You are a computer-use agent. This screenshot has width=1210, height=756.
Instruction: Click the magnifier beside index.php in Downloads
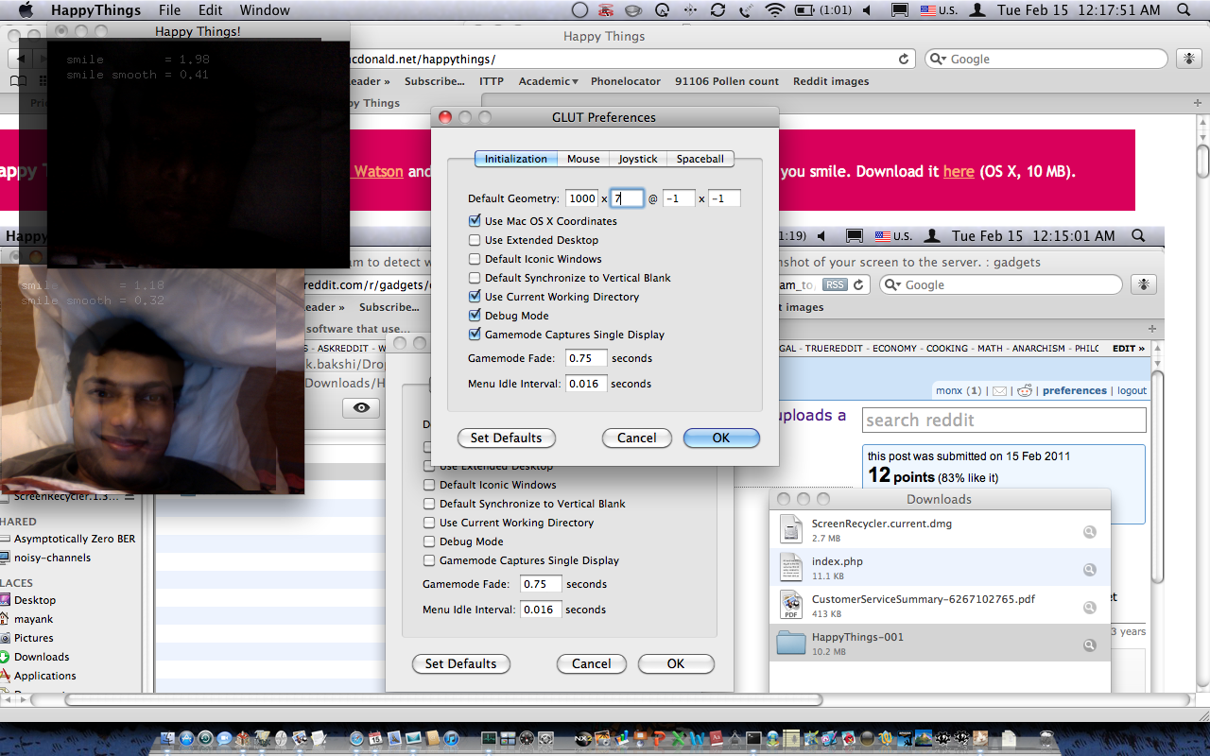[1089, 570]
